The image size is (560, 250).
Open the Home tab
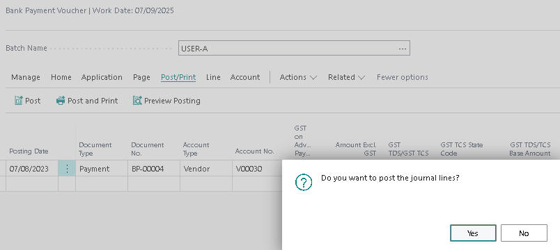61,77
